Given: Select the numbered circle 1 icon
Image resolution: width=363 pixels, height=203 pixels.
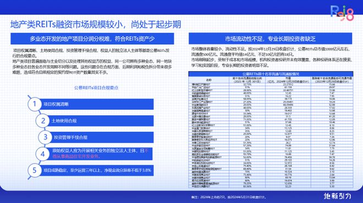Looking at the screenshot, I should (x=35, y=104).
